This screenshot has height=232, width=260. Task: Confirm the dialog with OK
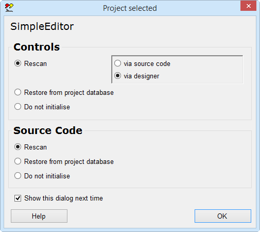(223, 216)
